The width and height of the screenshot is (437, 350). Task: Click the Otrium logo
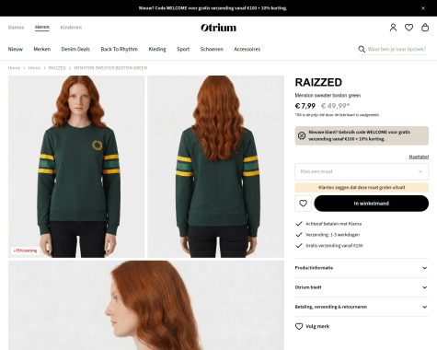218,28
